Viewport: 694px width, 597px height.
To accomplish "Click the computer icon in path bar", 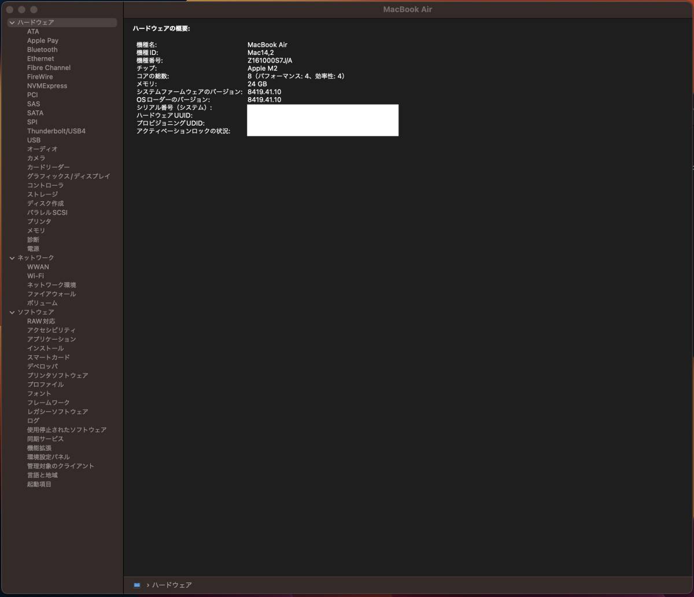I will [137, 585].
